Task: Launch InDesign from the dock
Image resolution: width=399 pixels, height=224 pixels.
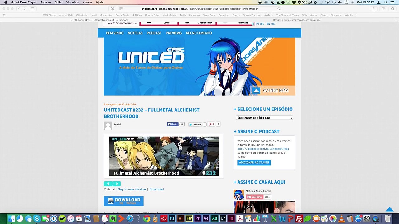Action: click(231, 219)
